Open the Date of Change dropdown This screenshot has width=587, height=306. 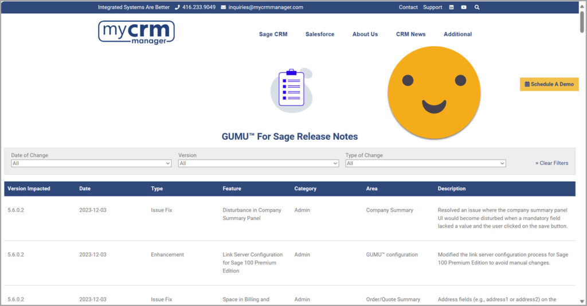[x=91, y=163]
